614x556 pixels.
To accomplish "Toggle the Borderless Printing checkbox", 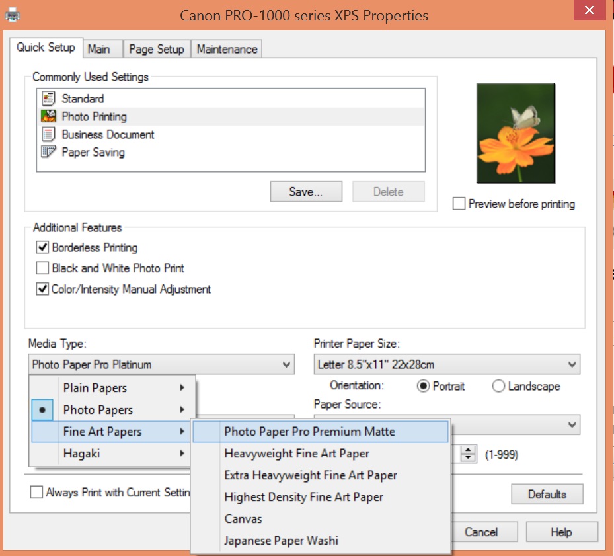I will coord(42,247).
